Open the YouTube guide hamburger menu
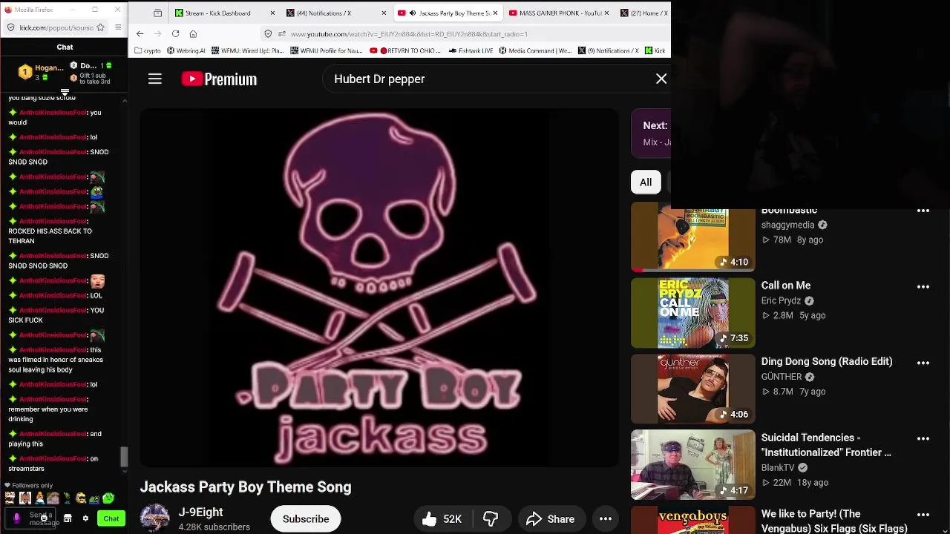 coord(154,79)
